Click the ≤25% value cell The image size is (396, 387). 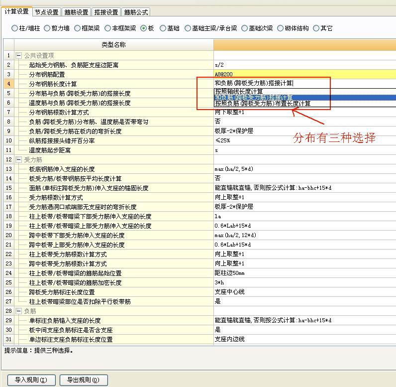point(305,140)
